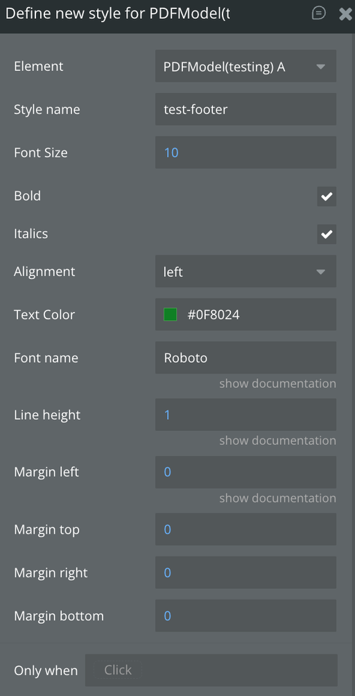The height and width of the screenshot is (696, 355).
Task: Click the Font name field with Roboto
Action: tap(246, 358)
